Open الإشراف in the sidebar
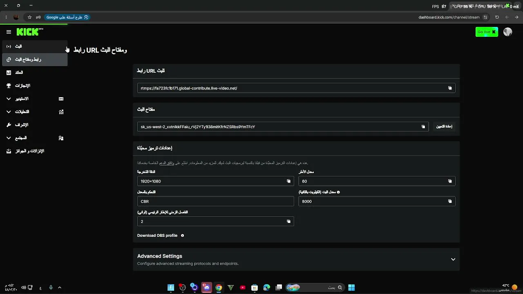Image resolution: width=523 pixels, height=294 pixels. pos(34,125)
